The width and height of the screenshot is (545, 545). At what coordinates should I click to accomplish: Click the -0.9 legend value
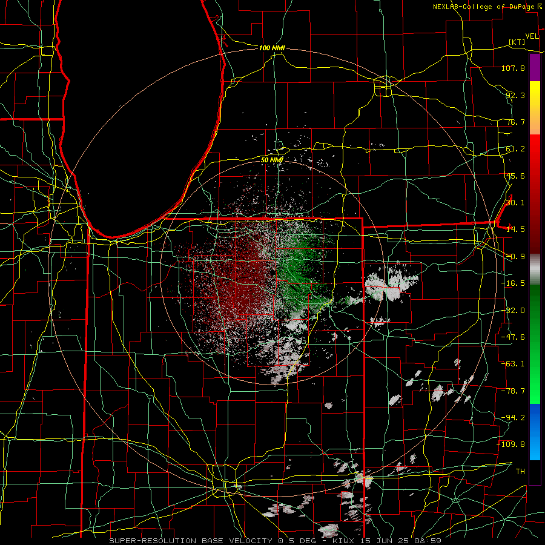(515, 257)
